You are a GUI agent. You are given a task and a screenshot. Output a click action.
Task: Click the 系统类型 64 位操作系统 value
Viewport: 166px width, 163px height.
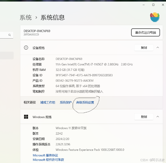coord(78,86)
